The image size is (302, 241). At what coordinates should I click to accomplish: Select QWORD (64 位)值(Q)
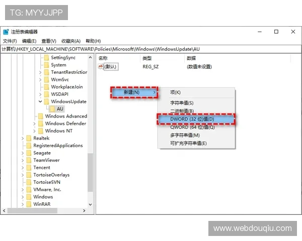coord(196,127)
